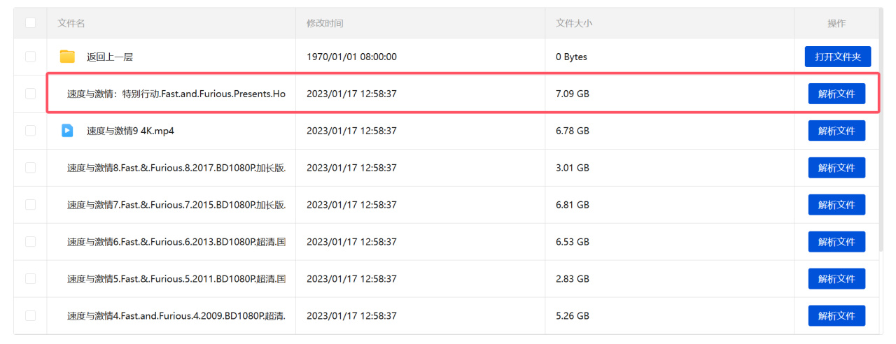This screenshot has height=344, width=896.
Task: Select the checkbox for 速度与激情：特别行动
Action: point(30,94)
